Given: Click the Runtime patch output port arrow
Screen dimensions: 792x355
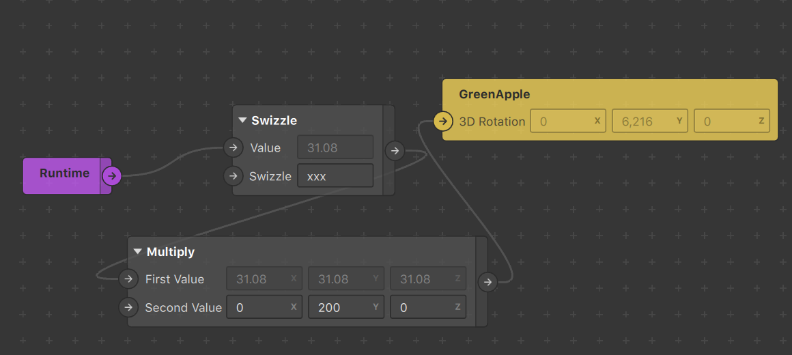Looking at the screenshot, I should (112, 176).
